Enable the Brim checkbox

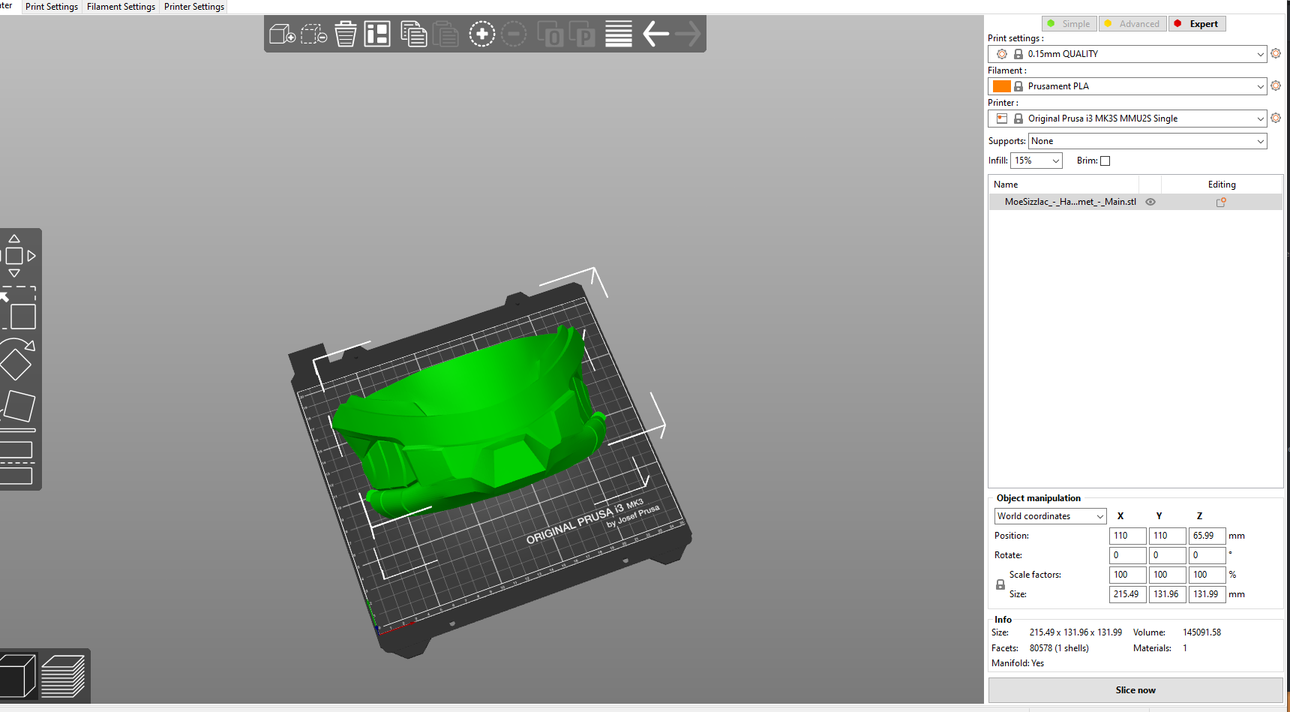1105,161
